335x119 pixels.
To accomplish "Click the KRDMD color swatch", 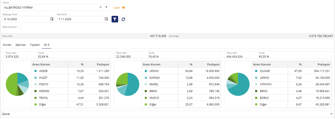I will (x=35, y=91).
